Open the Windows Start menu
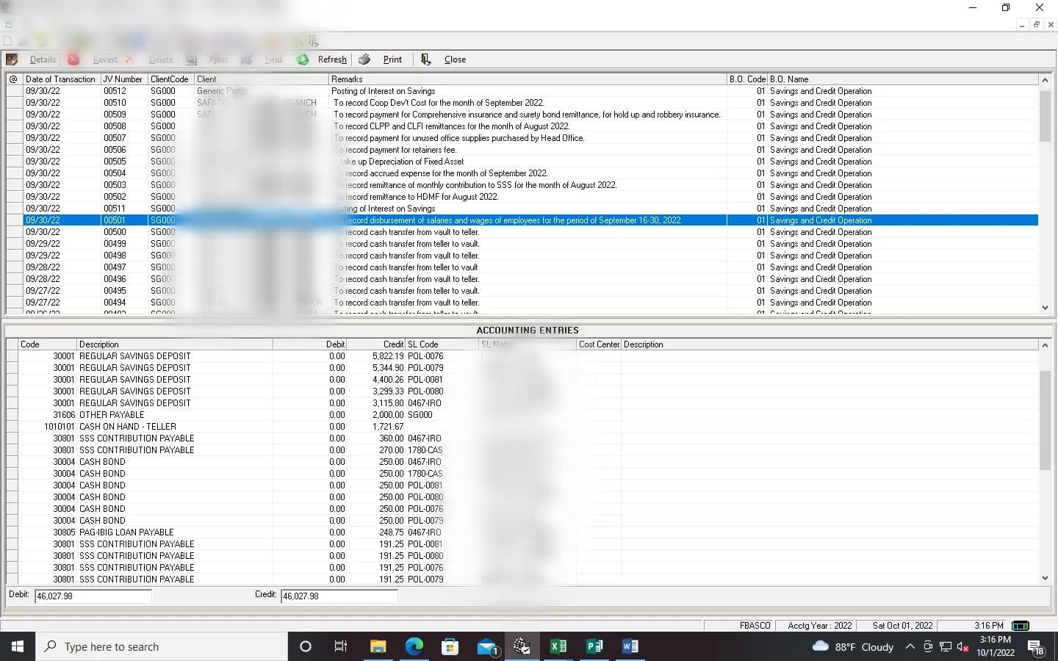This screenshot has width=1058, height=661. pyautogui.click(x=18, y=646)
